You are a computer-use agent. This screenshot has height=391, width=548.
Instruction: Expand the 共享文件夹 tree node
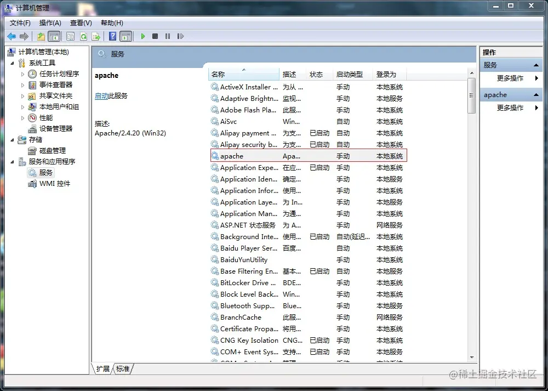pos(22,96)
